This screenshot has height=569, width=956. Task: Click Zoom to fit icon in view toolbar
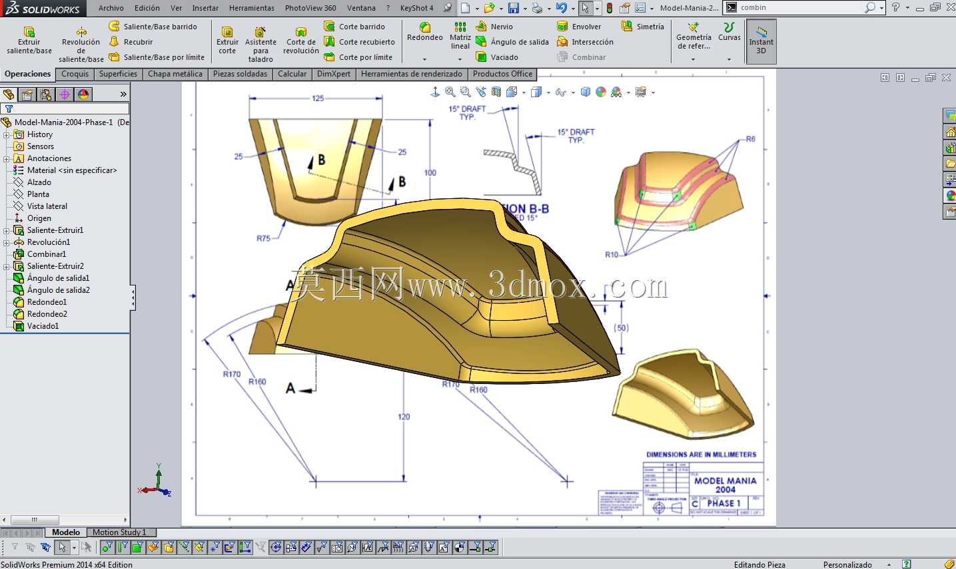[450, 93]
